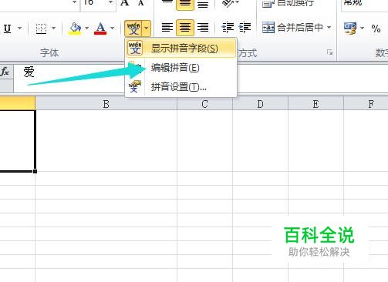388x282 pixels.
Task: Open underline style dropdown arrow
Action: point(20,28)
